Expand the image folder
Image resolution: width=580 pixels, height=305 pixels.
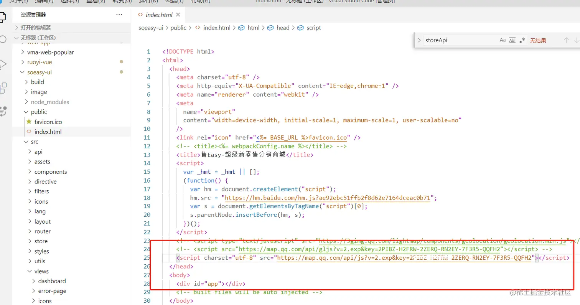pos(26,92)
